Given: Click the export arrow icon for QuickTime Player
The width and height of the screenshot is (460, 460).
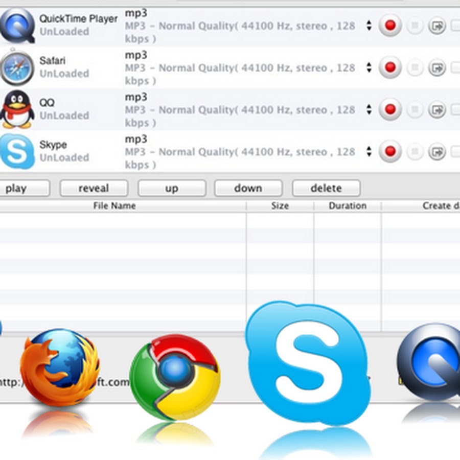Looking at the screenshot, I should tap(437, 26).
